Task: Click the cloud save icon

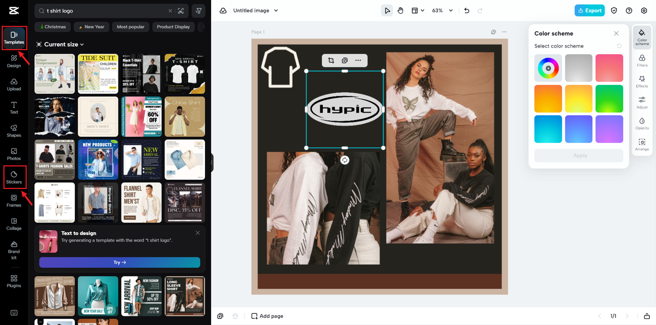Action: click(223, 11)
